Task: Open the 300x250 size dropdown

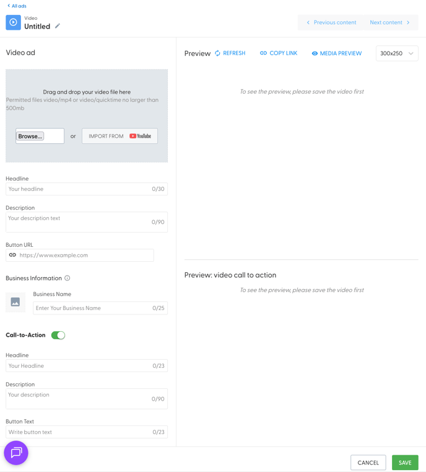Action: 396,53
